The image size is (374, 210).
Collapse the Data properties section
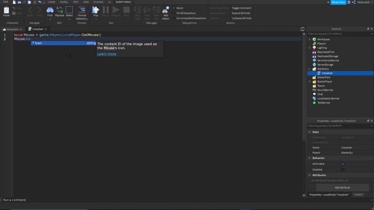[310, 132]
